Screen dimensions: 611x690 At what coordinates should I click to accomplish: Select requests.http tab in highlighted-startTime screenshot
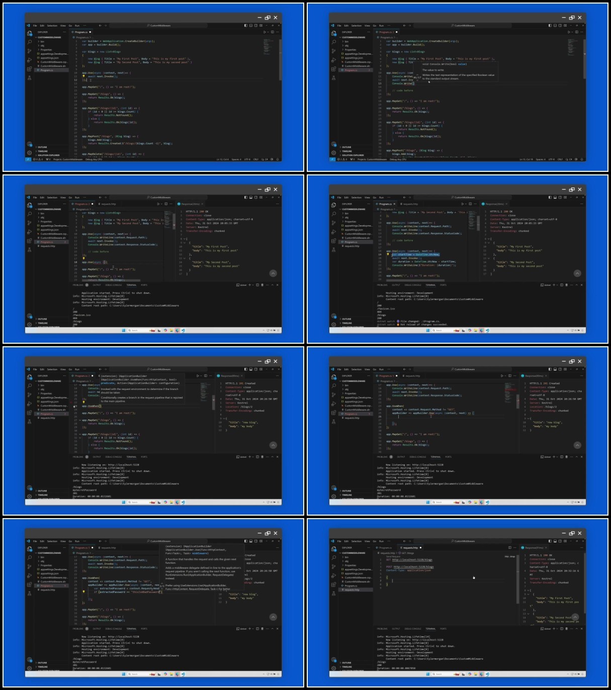[x=411, y=204]
